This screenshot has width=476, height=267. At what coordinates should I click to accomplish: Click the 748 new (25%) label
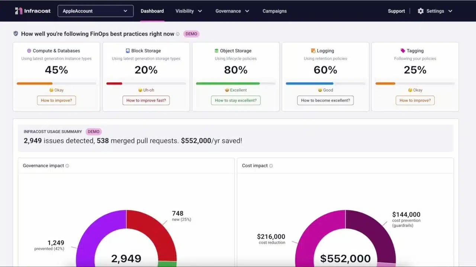click(x=181, y=216)
